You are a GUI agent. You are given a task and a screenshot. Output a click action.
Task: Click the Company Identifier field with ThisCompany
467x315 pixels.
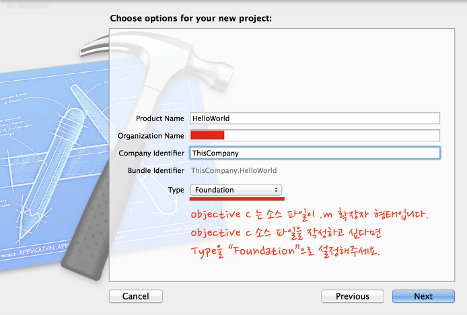(x=315, y=153)
